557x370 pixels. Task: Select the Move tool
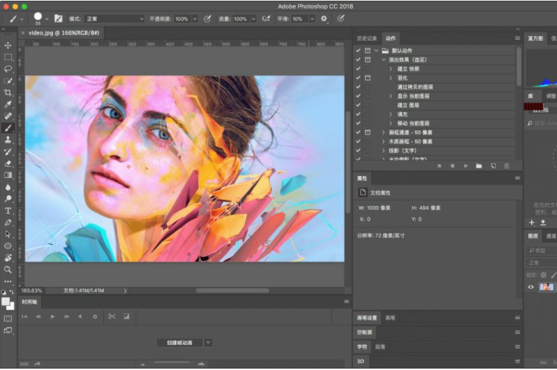point(8,45)
